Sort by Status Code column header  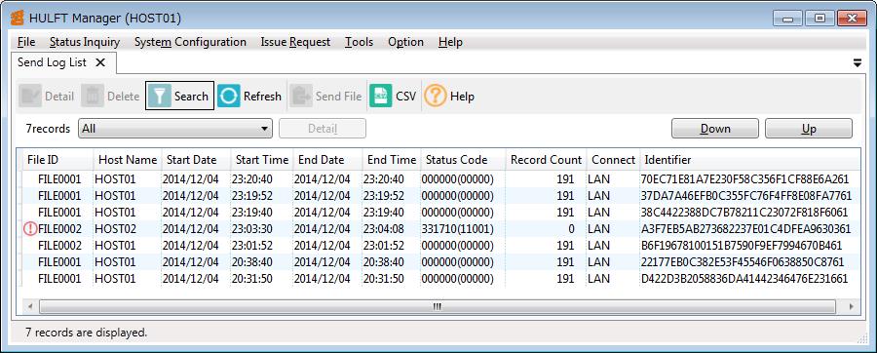(463, 160)
